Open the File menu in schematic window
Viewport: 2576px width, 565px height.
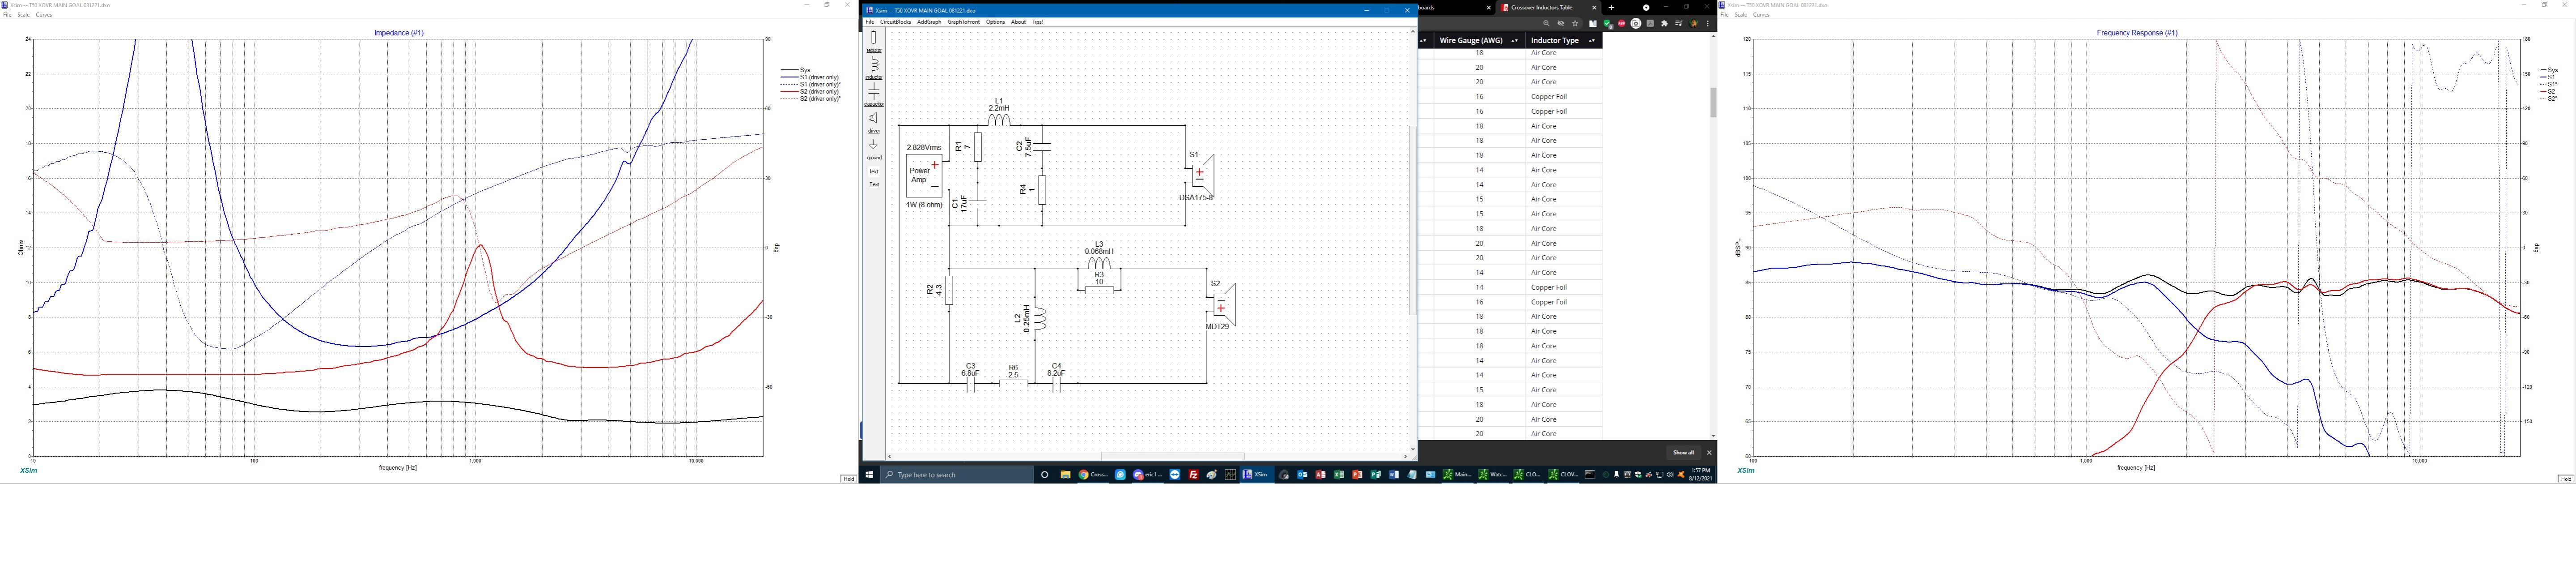(x=870, y=21)
